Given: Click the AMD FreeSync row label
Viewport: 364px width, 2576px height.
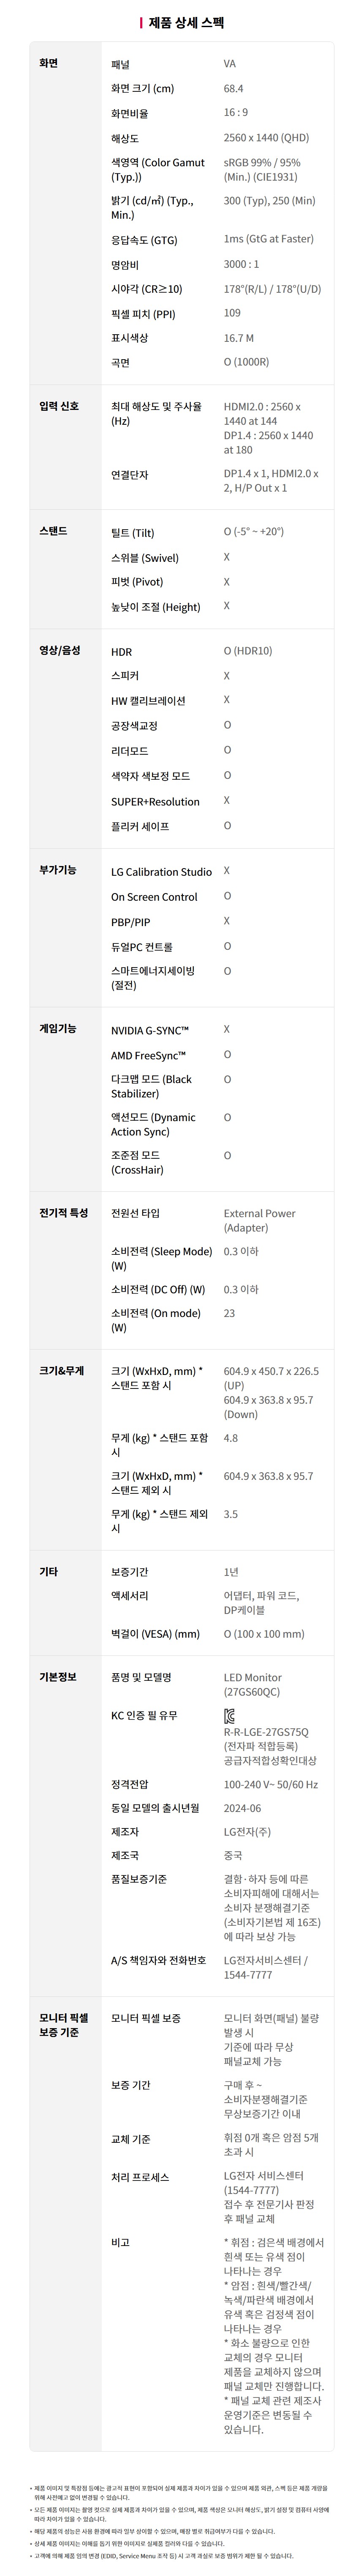Looking at the screenshot, I should click(149, 1055).
